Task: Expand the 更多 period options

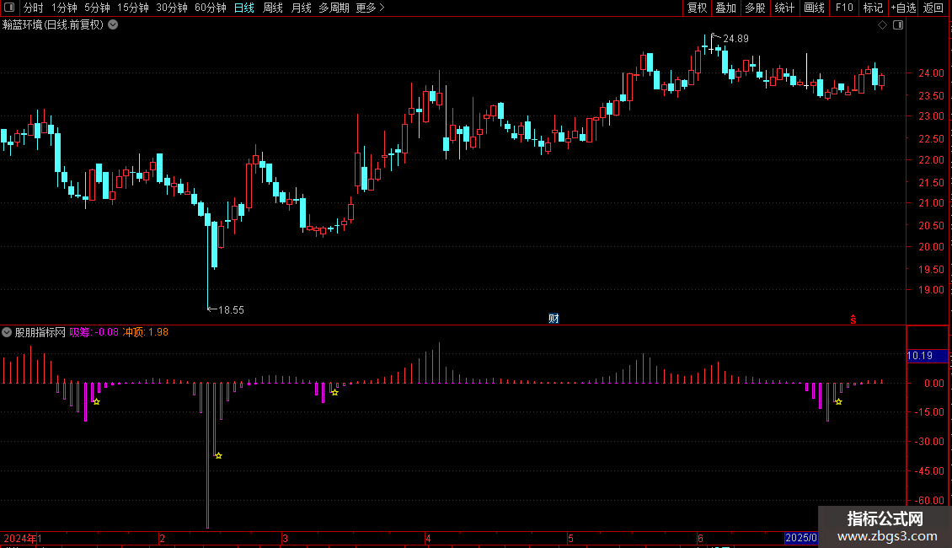Action: (x=370, y=8)
